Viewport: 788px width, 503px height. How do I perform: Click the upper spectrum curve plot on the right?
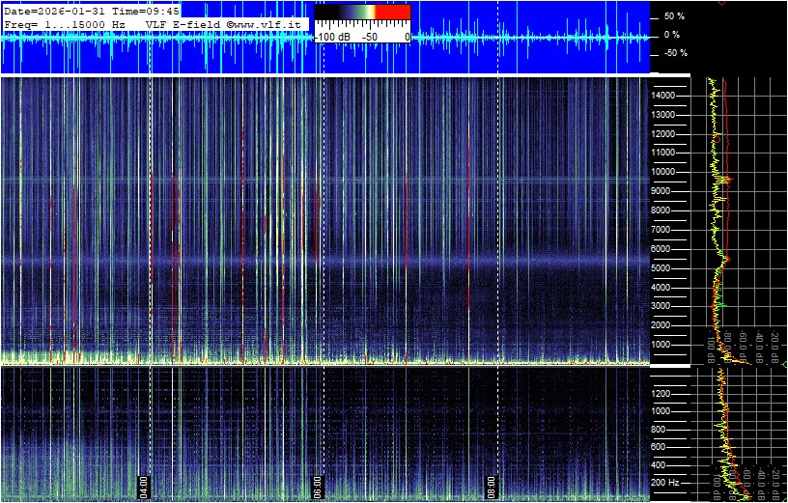pyautogui.click(x=739, y=220)
